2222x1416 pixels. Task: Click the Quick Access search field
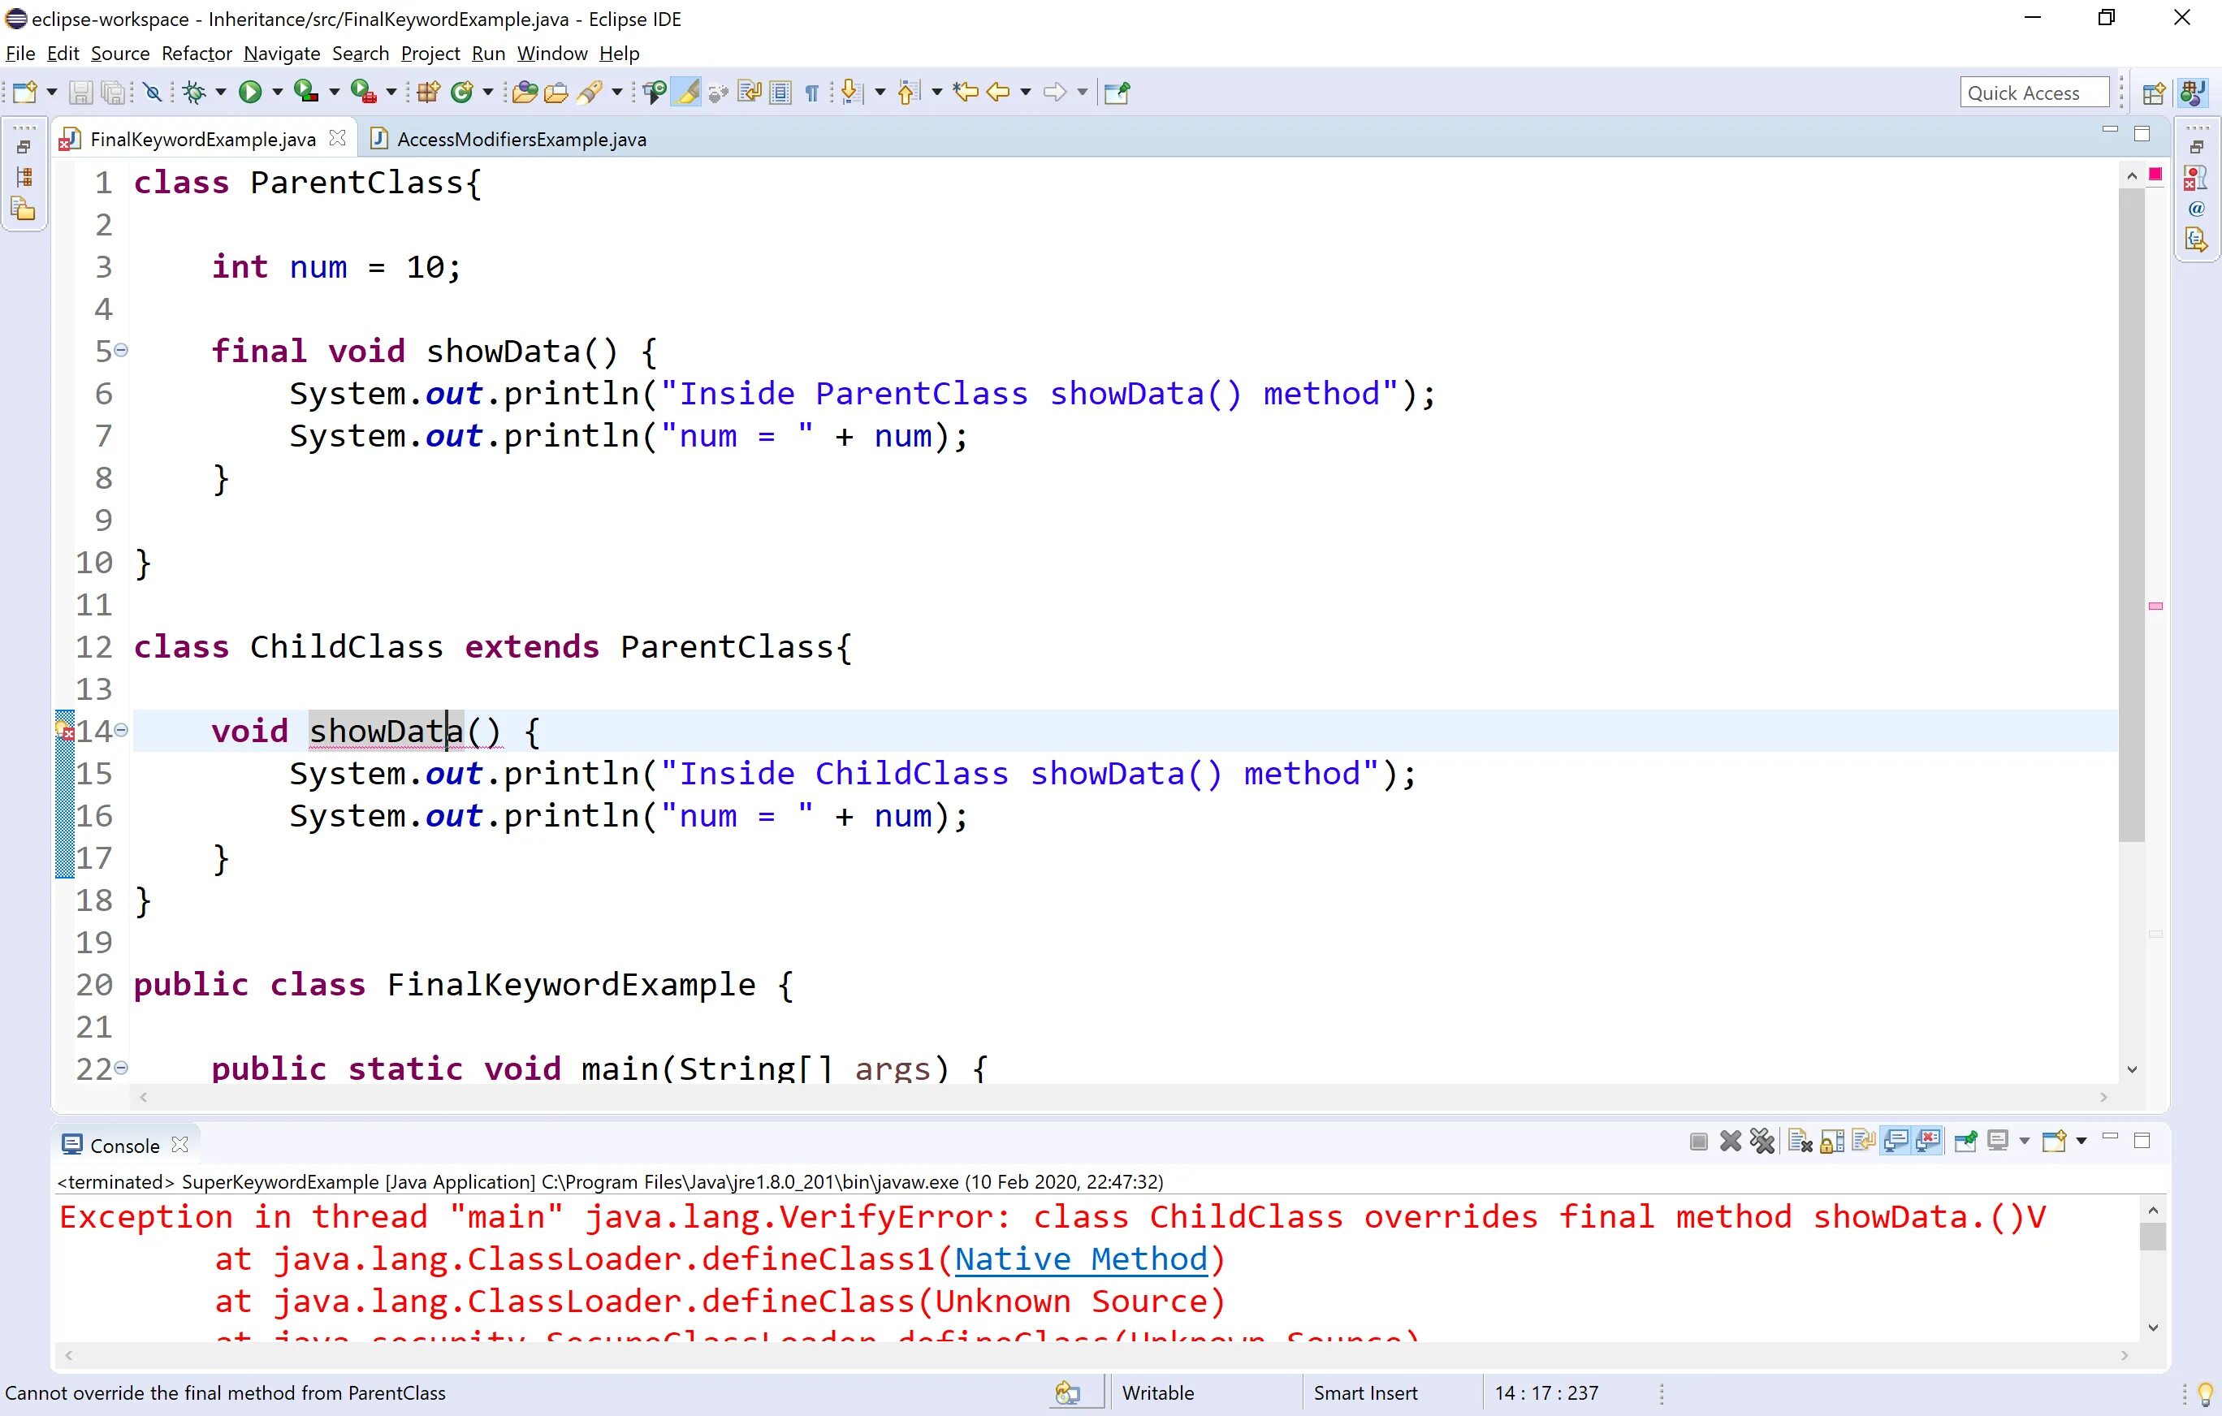[2034, 93]
